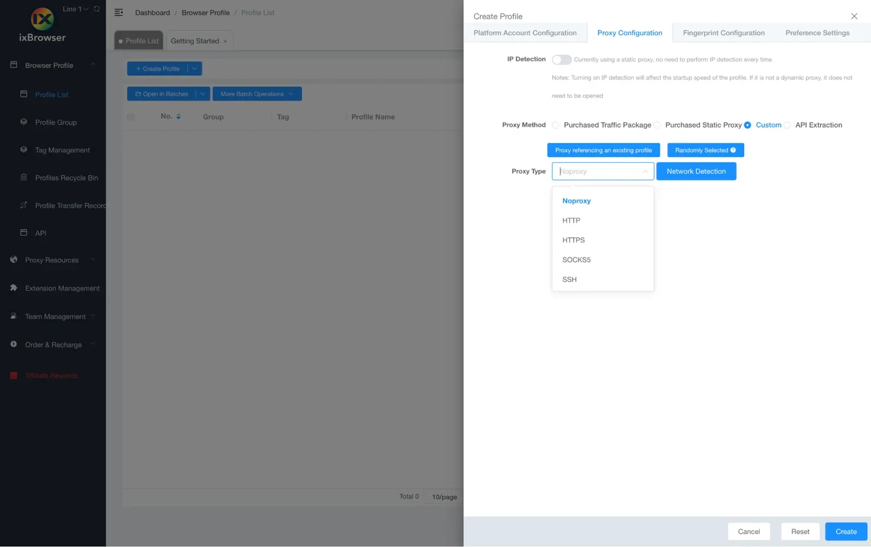Click the Reset button
This screenshot has width=871, height=547.
point(800,531)
